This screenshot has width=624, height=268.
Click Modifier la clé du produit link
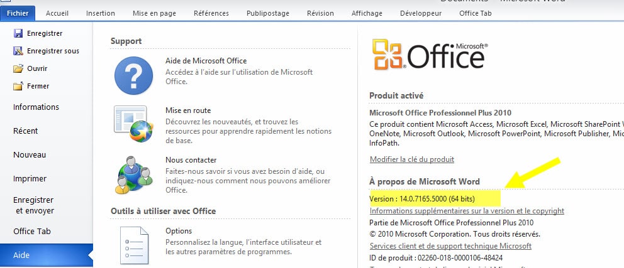click(x=411, y=159)
